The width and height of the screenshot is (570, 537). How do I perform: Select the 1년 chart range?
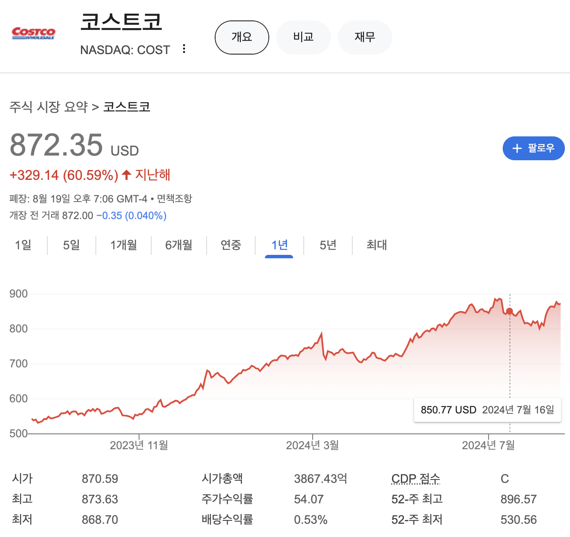[279, 245]
